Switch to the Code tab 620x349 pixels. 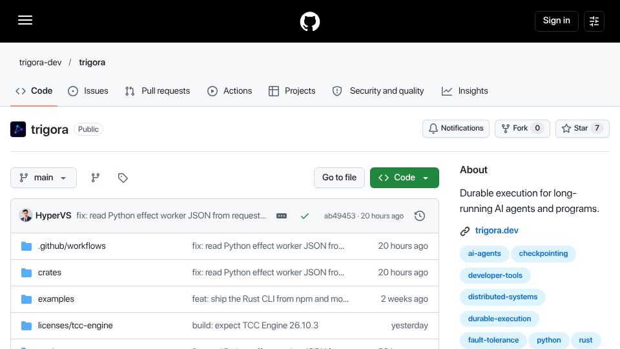(x=34, y=91)
